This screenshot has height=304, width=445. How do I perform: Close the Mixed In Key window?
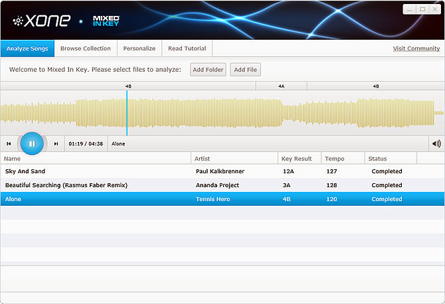click(x=435, y=9)
